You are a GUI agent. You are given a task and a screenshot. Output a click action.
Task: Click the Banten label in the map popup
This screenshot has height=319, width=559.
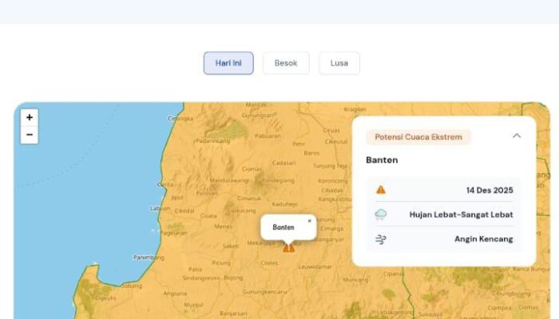pyautogui.click(x=283, y=227)
